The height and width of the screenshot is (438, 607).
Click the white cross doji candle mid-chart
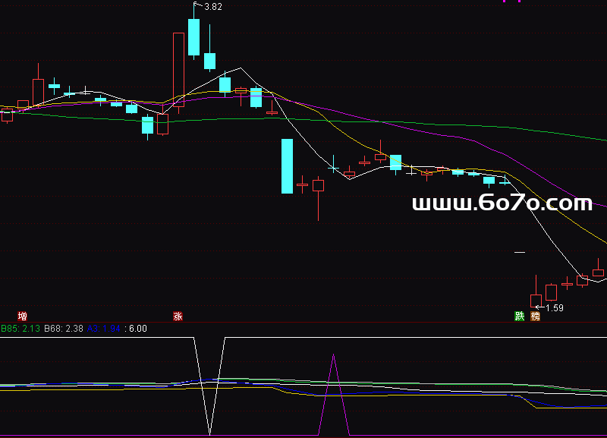click(333, 166)
